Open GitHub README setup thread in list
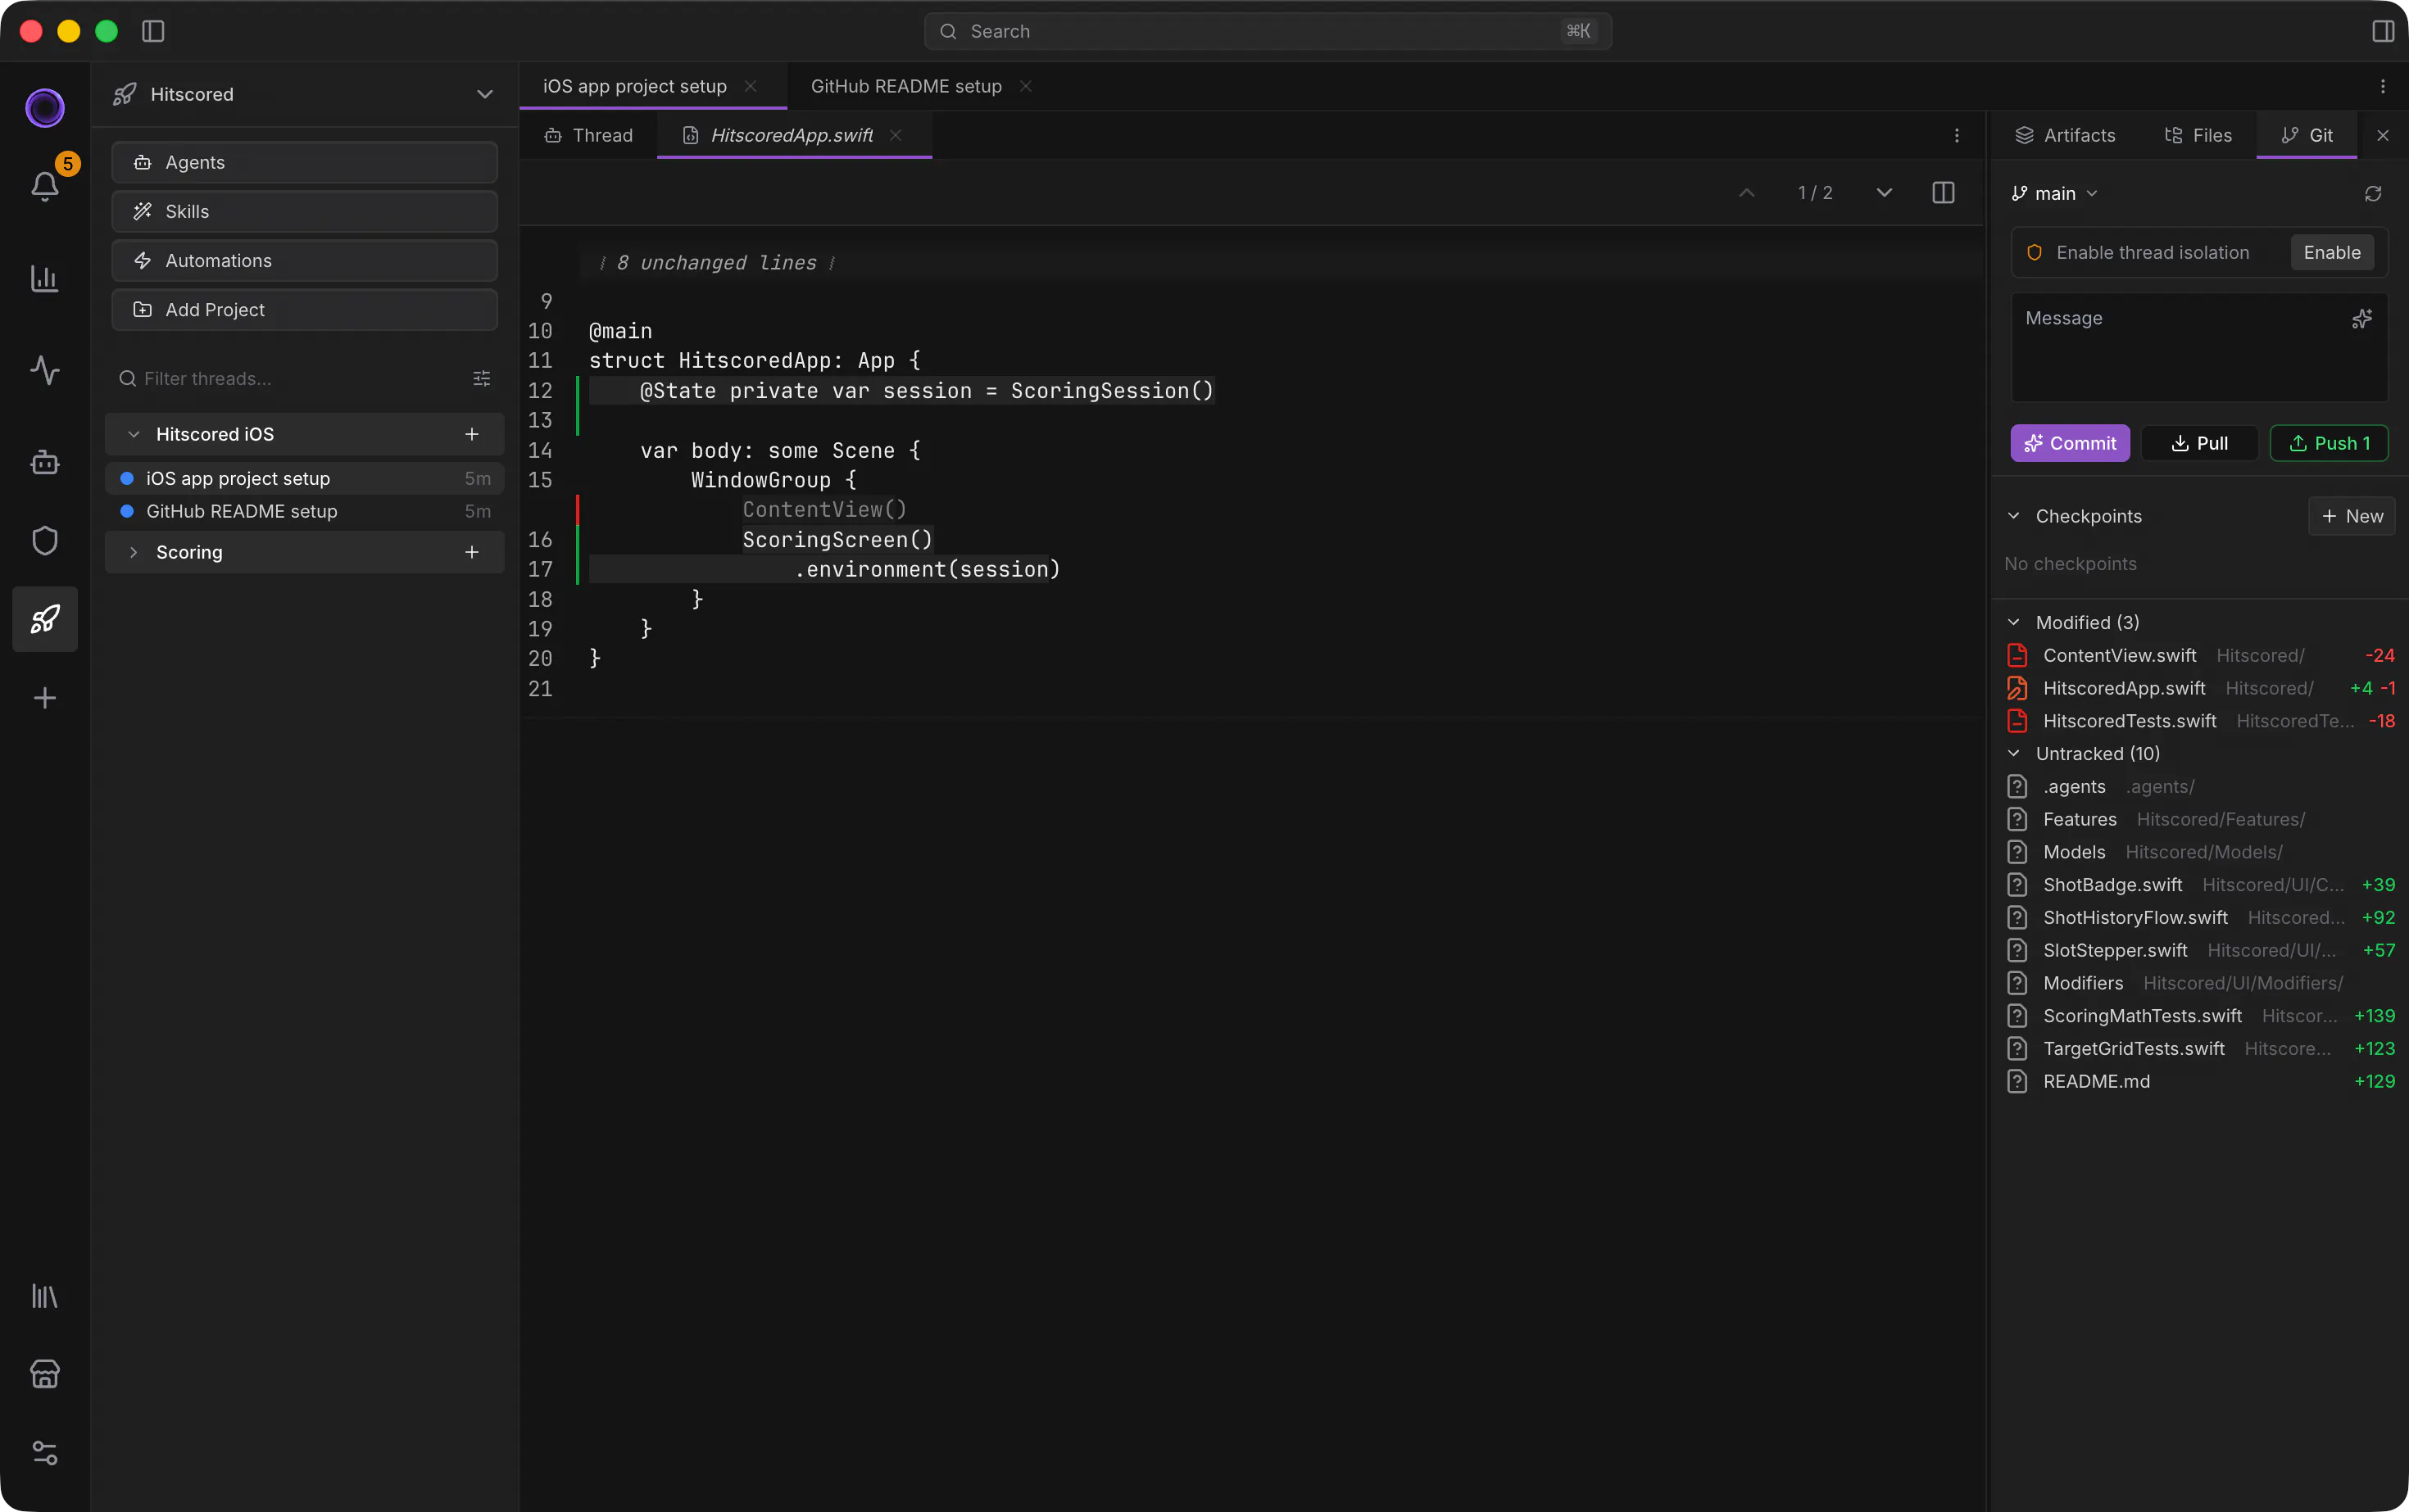 point(304,511)
